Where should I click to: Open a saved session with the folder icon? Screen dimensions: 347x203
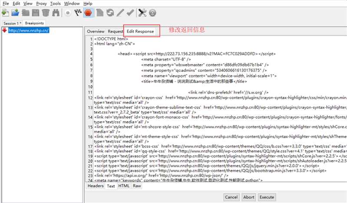15,13
